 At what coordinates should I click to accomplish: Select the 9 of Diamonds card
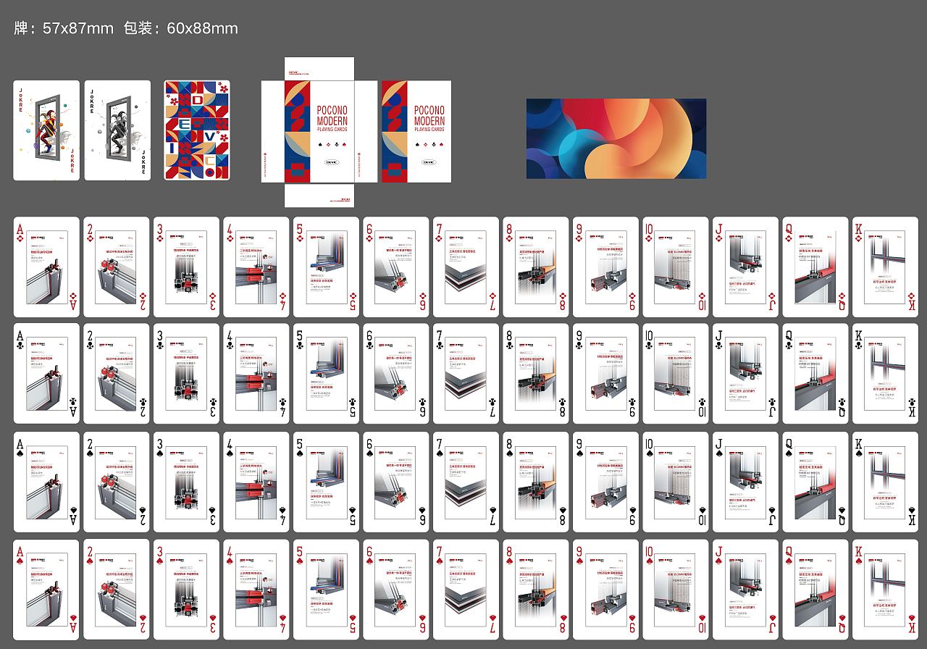coord(605,267)
